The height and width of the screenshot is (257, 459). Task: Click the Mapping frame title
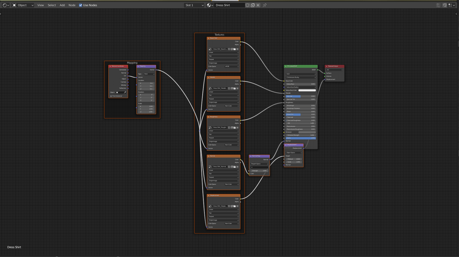pyautogui.click(x=132, y=63)
